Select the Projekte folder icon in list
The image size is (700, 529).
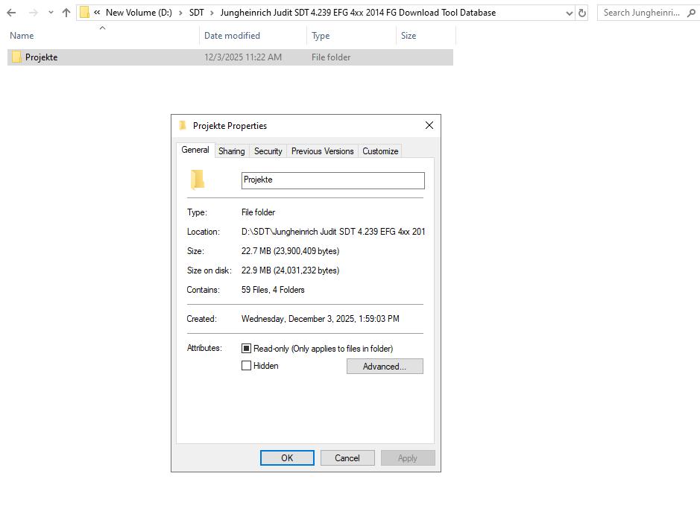click(x=16, y=57)
